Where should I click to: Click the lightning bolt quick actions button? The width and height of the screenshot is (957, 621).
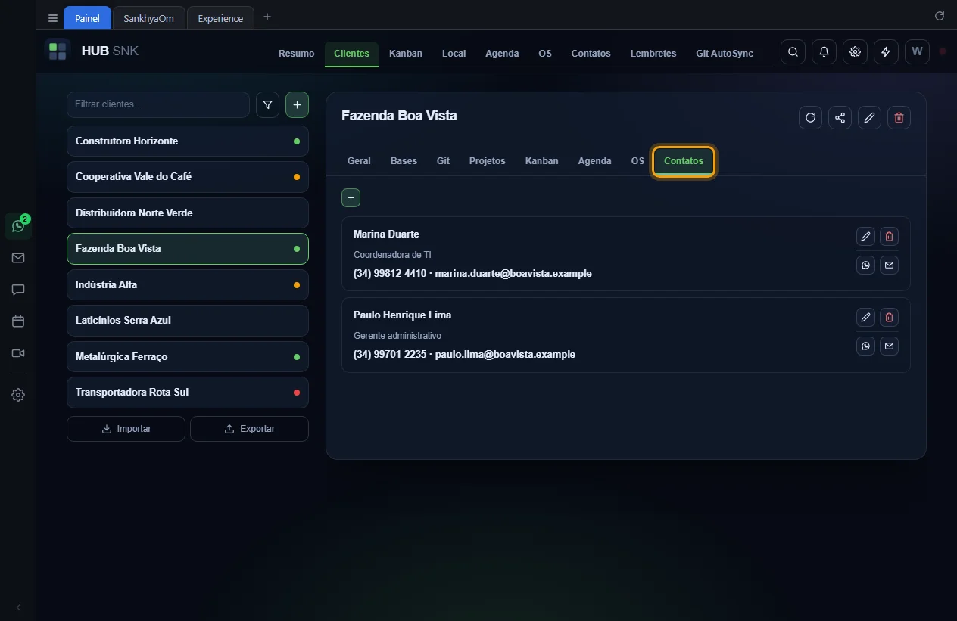(x=886, y=52)
